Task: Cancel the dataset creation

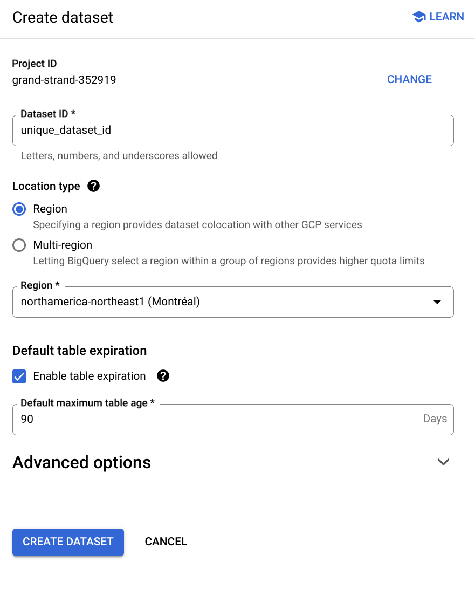Action: tap(166, 542)
